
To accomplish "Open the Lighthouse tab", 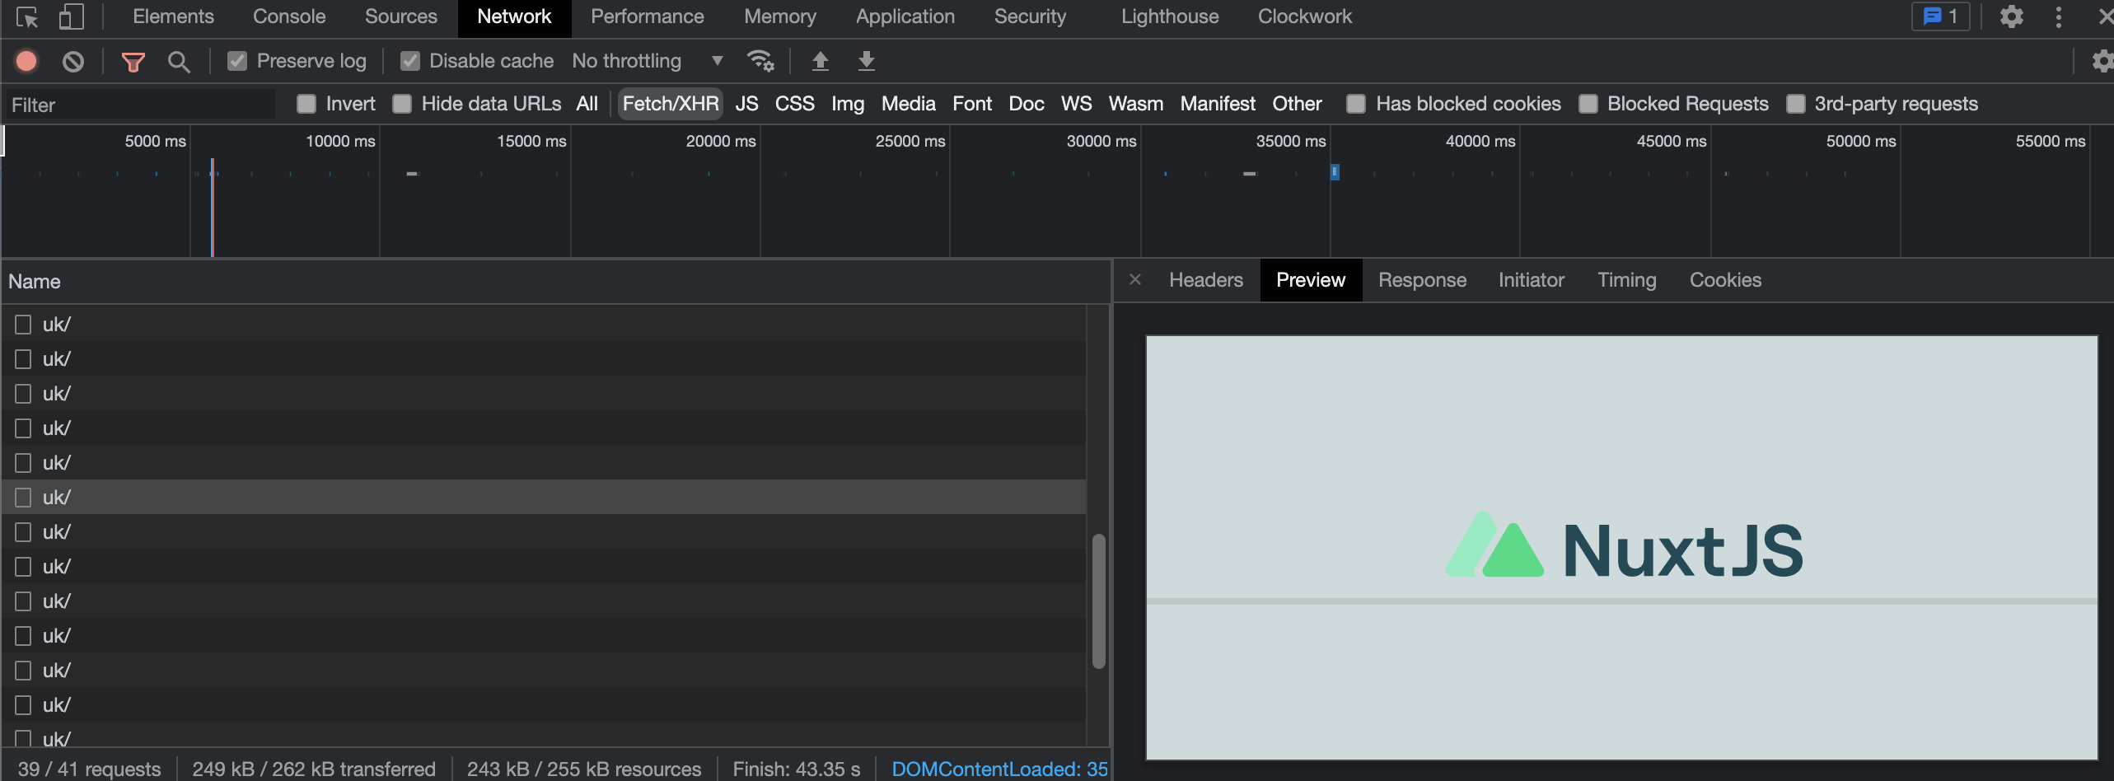I will [x=1170, y=16].
